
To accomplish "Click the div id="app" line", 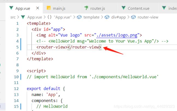I will (x=48, y=29).
